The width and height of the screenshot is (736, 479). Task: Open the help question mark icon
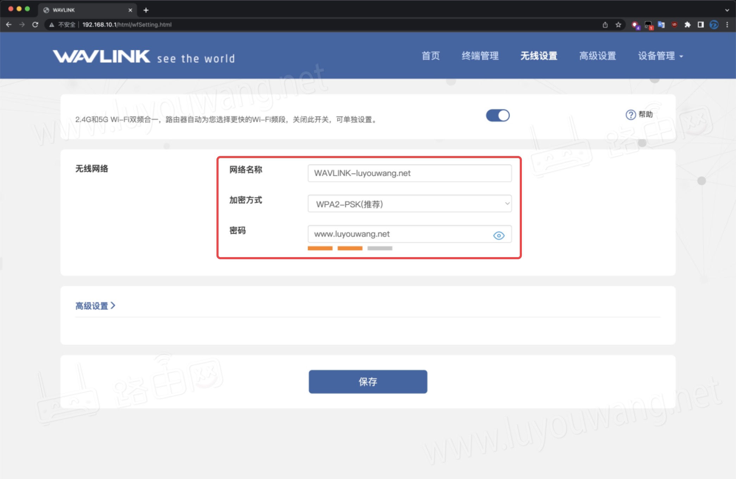(x=630, y=115)
